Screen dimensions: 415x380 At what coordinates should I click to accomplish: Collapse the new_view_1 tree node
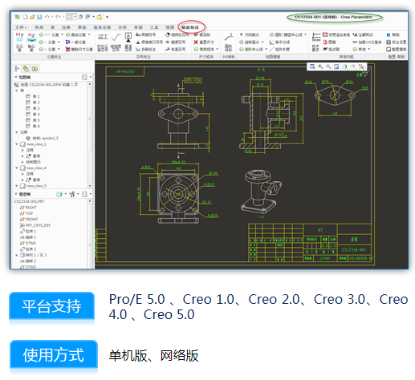pos(17,144)
